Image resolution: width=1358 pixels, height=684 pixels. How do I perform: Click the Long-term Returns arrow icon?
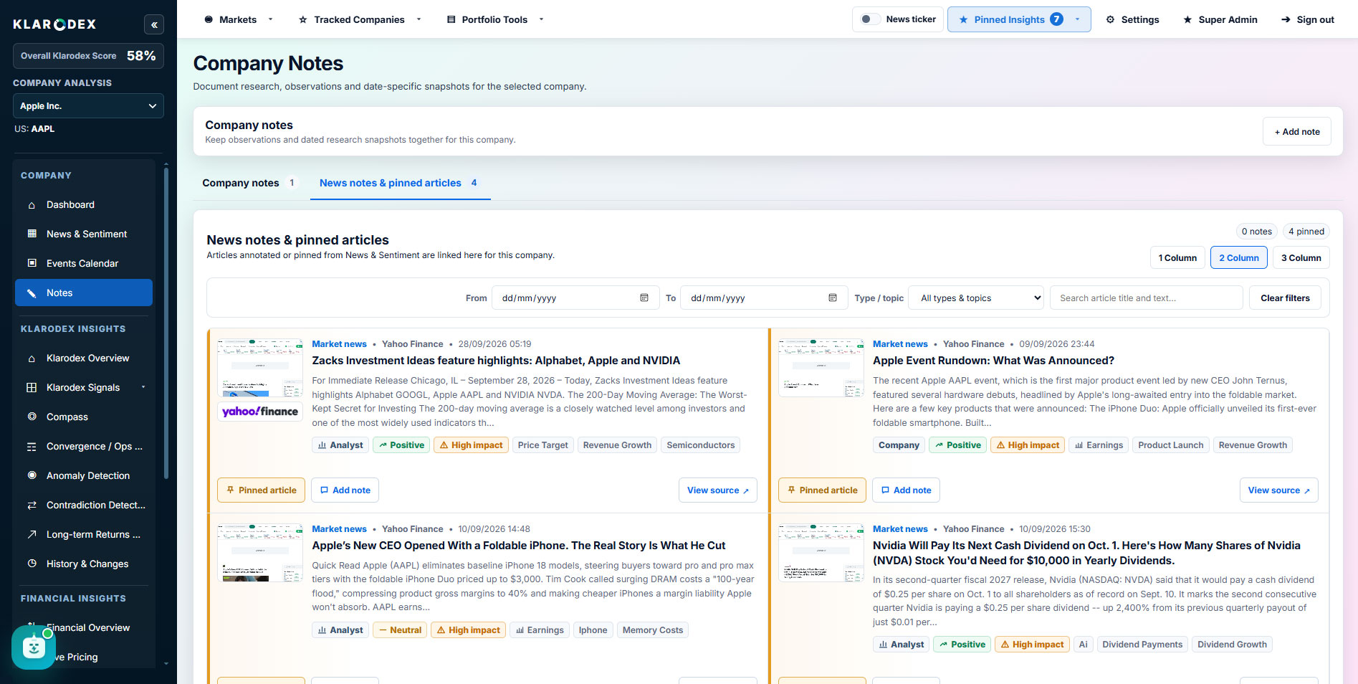[x=32, y=534]
